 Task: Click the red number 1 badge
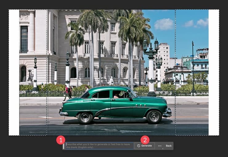[x=61, y=140]
